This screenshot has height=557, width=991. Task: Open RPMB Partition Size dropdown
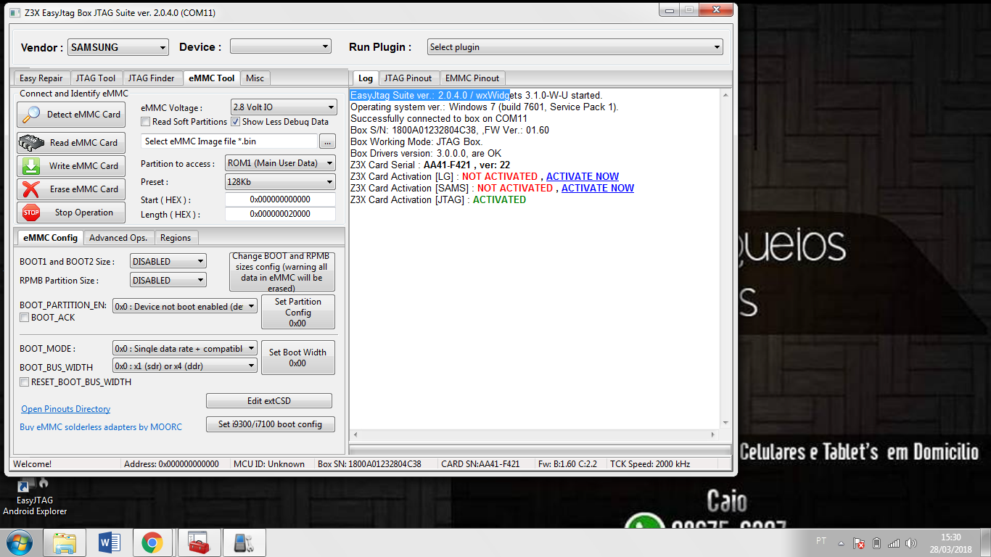[168, 280]
